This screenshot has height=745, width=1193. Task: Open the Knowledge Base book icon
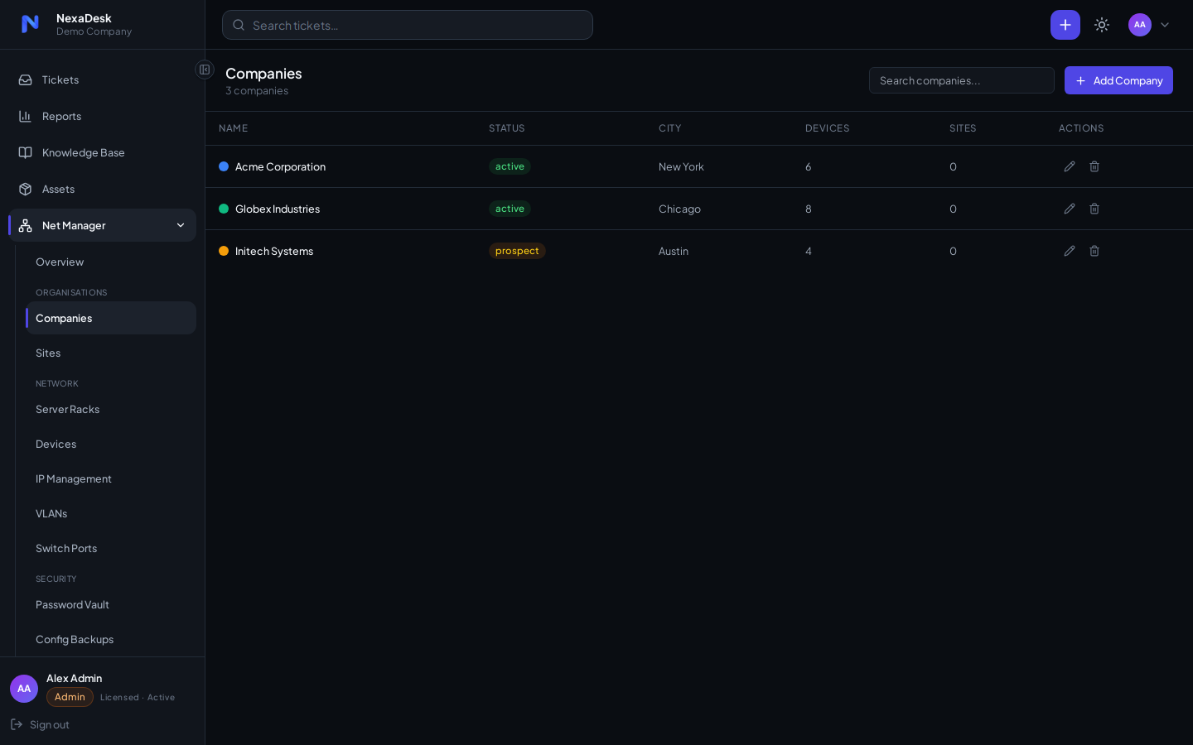pos(26,152)
